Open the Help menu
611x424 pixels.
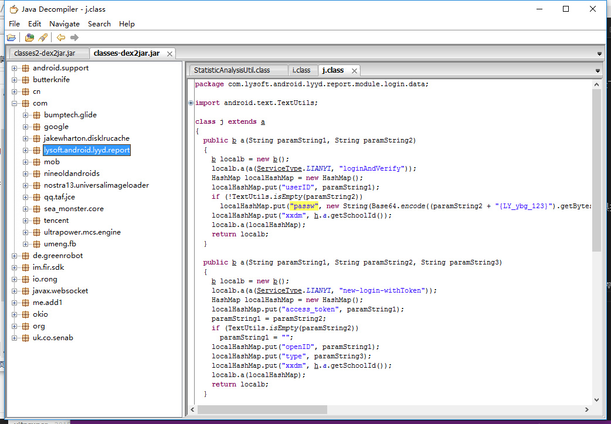click(127, 24)
